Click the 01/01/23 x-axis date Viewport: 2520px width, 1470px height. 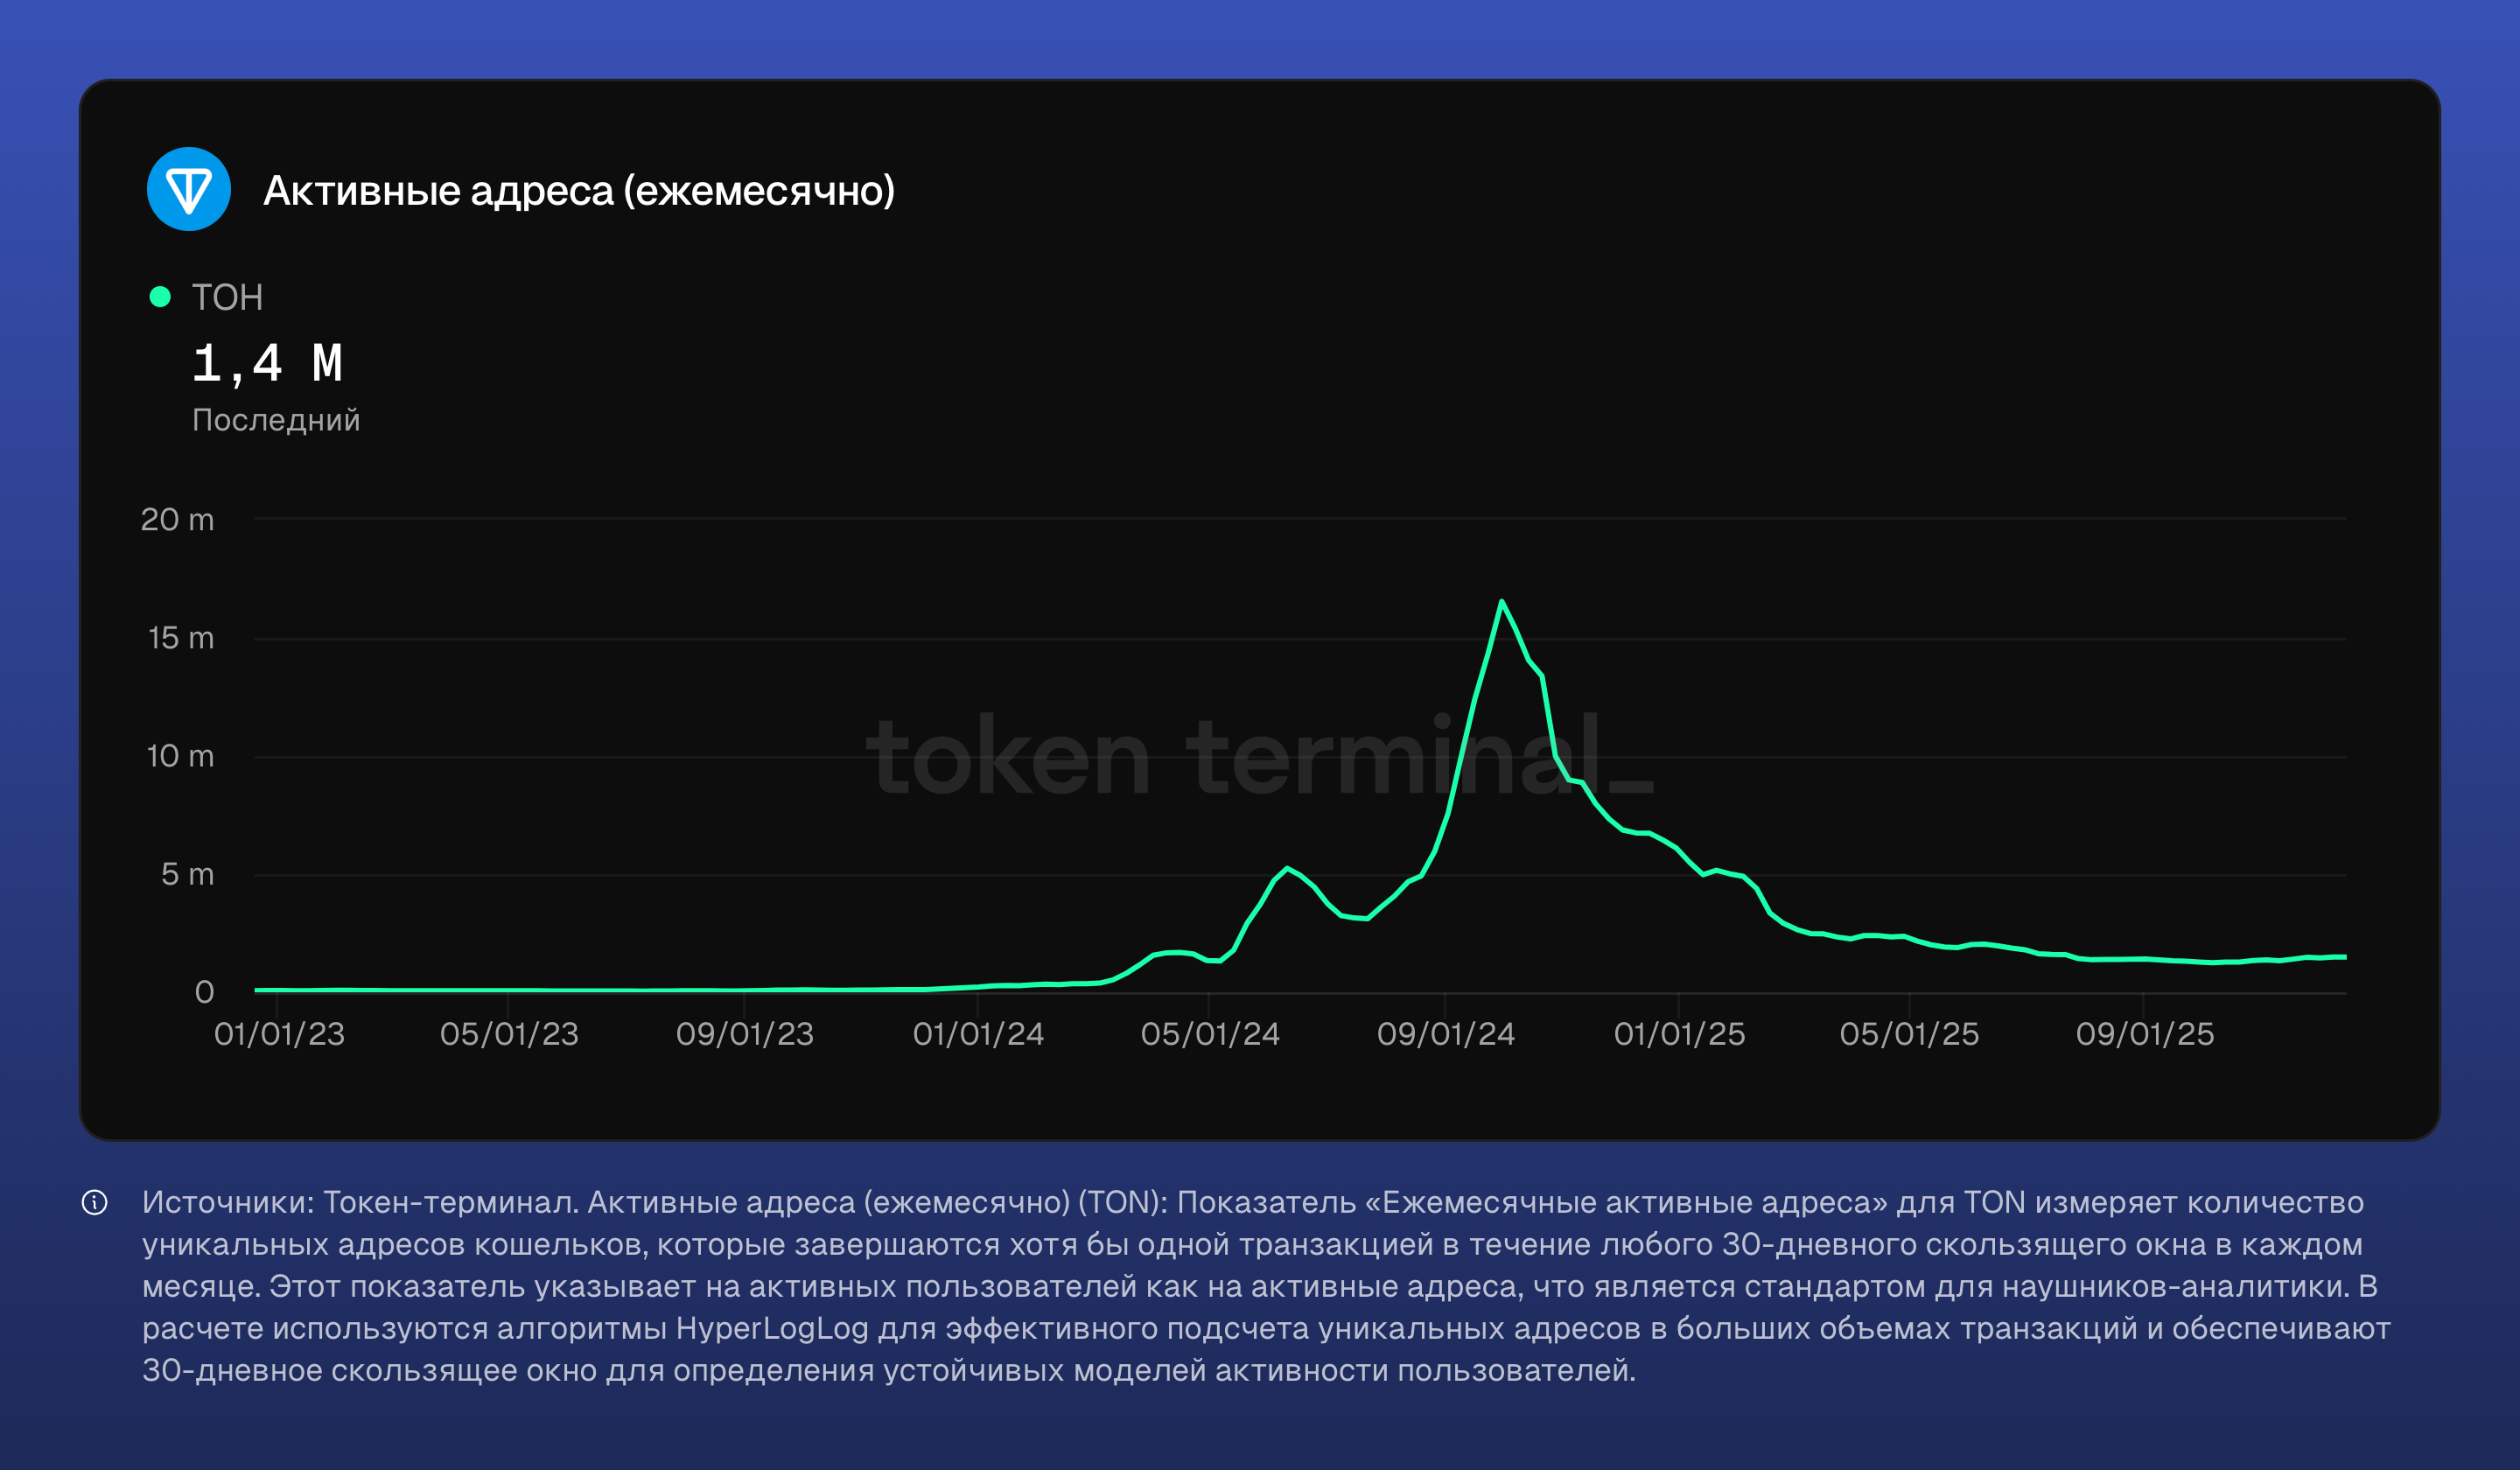[279, 1034]
